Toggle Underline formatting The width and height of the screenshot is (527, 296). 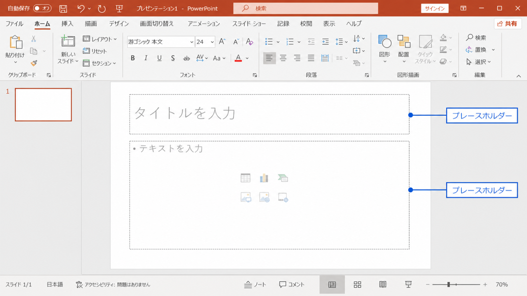pos(159,58)
